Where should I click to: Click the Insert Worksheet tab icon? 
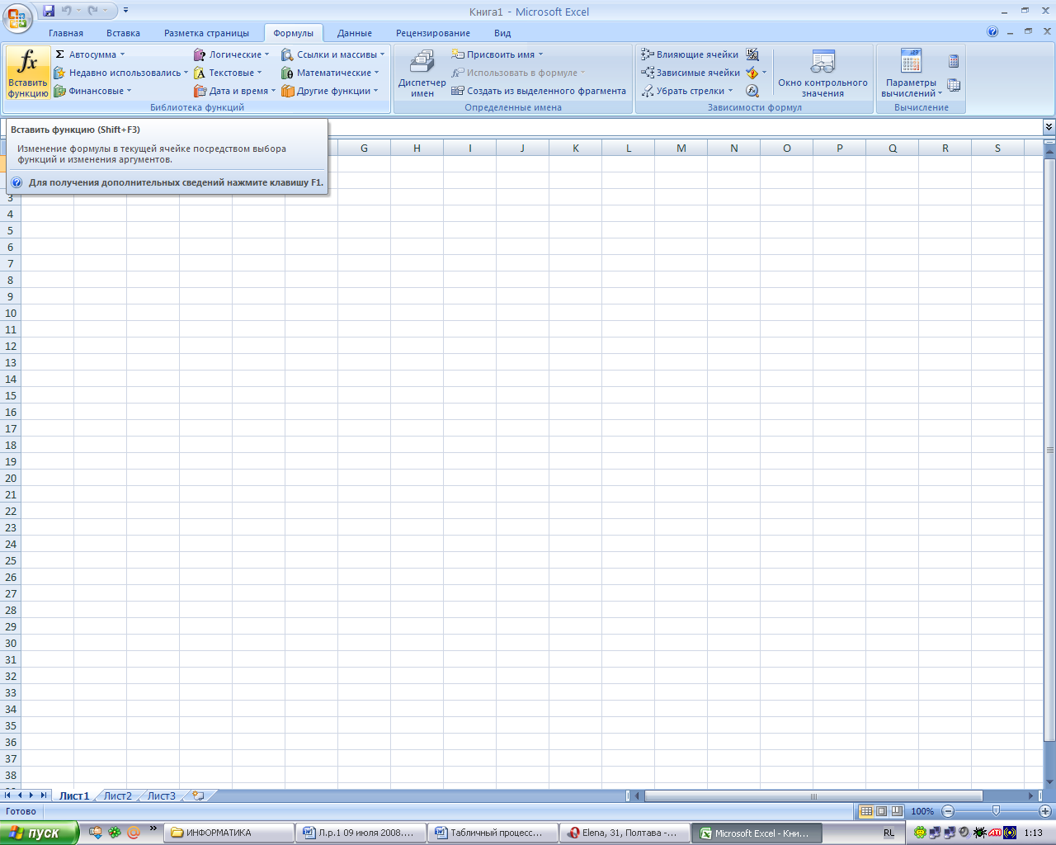point(198,796)
